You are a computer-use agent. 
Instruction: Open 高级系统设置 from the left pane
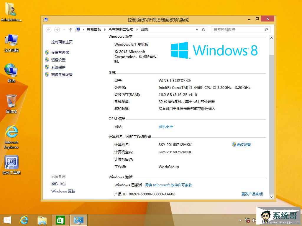(x=62, y=74)
